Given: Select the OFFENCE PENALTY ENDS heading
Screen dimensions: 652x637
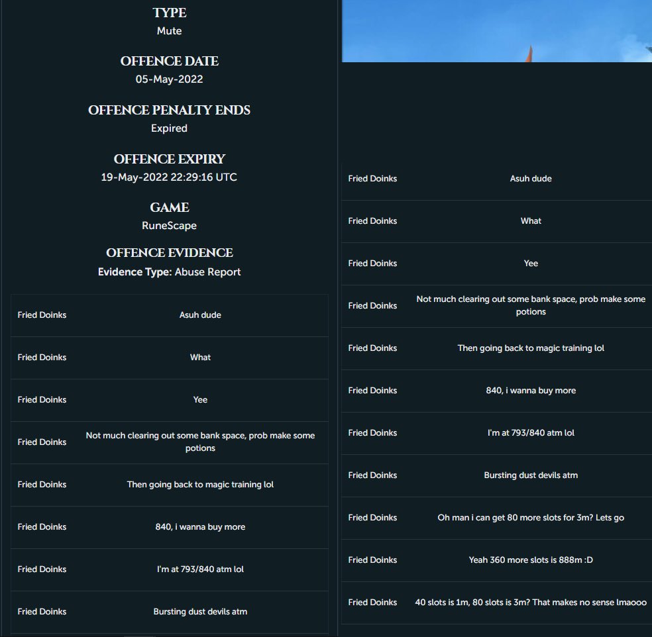Looking at the screenshot, I should coord(169,110).
